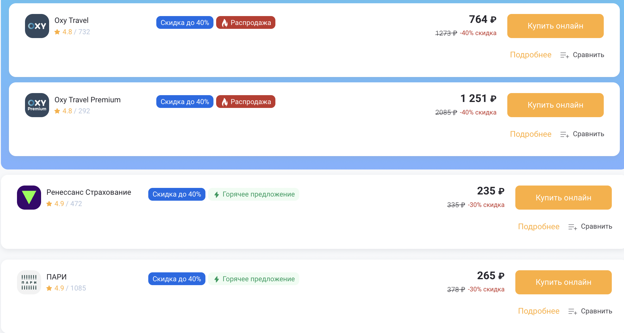Click compare icon for Ренессанс Страхование
This screenshot has width=624, height=333.
tap(572, 227)
